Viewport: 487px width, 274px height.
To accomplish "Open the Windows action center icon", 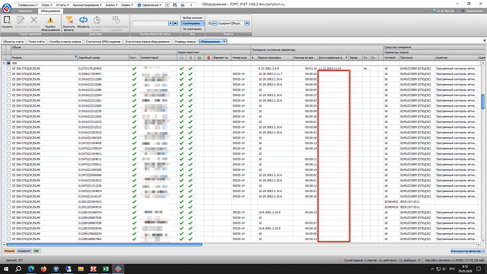I will coord(479,269).
